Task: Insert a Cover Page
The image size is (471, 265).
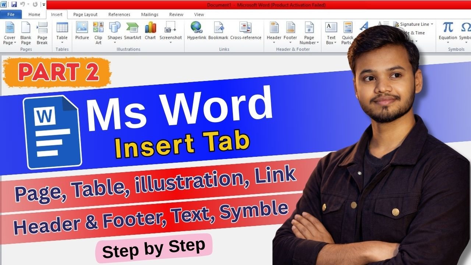Action: click(x=10, y=32)
